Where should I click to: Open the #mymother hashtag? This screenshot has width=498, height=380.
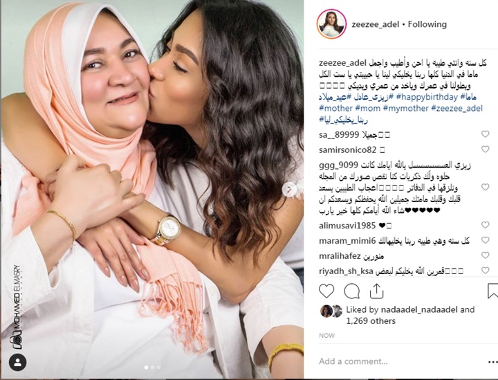(405, 109)
